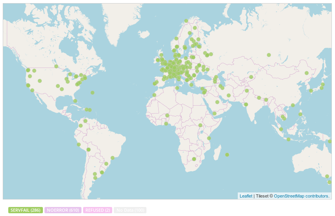Viewport: 335px width, 216px height.
Task: Open the OpenStreetMap contributors link
Action: click(x=302, y=196)
